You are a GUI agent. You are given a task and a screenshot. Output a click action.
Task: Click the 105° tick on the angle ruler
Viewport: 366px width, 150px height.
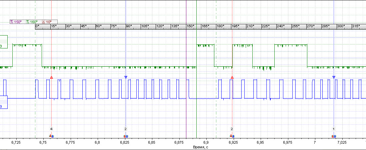145,26
